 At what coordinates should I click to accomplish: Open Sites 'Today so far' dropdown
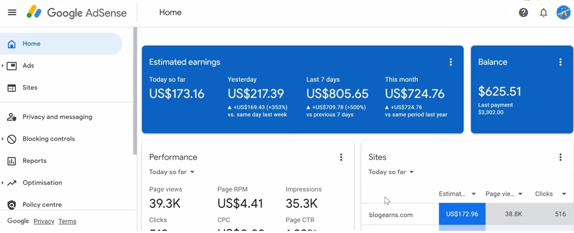click(x=391, y=172)
